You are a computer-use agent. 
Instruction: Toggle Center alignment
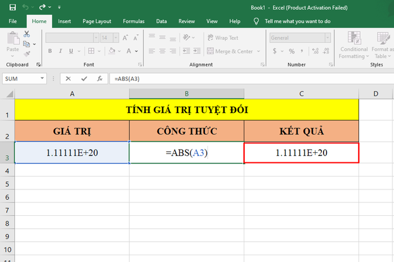pyautogui.click(x=162, y=51)
